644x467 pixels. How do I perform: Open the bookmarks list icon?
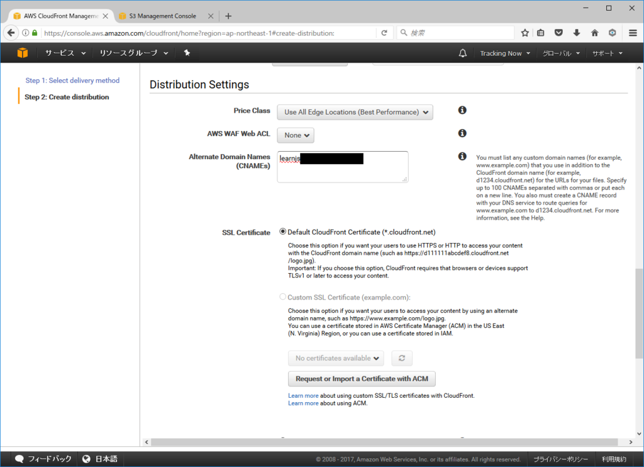point(540,33)
